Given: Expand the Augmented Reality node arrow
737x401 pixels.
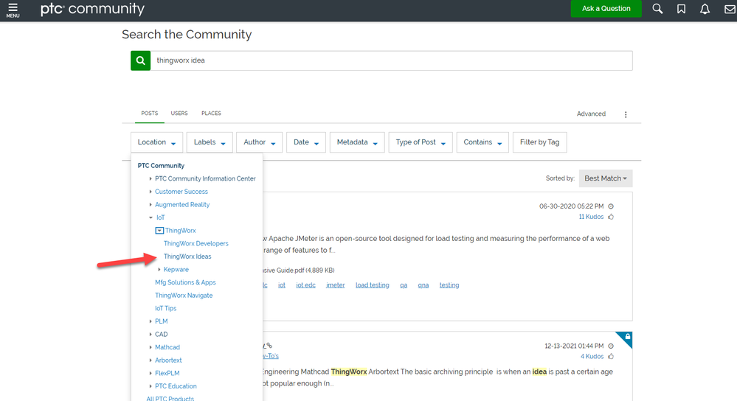Looking at the screenshot, I should pos(150,205).
